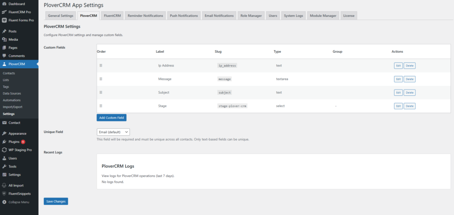Open the Role Manager tab
This screenshot has width=454, height=215.
coord(250,16)
